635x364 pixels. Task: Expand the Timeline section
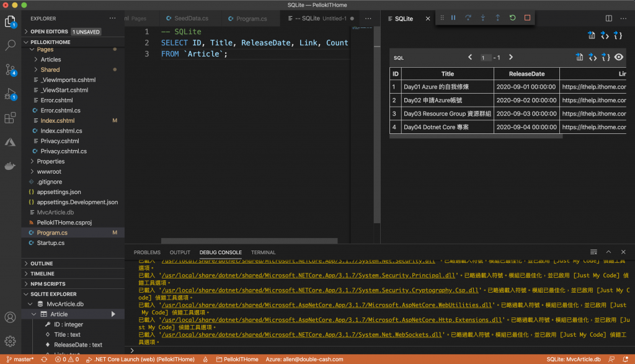click(73, 273)
